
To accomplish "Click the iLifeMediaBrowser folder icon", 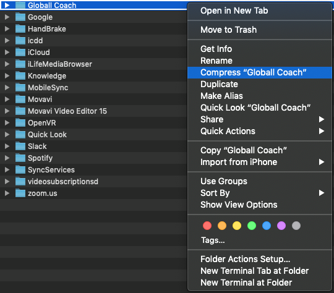I will pos(20,64).
